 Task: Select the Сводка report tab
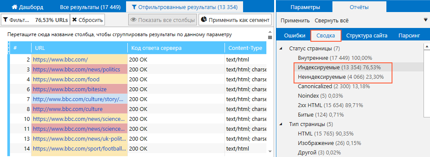[x=326, y=36]
